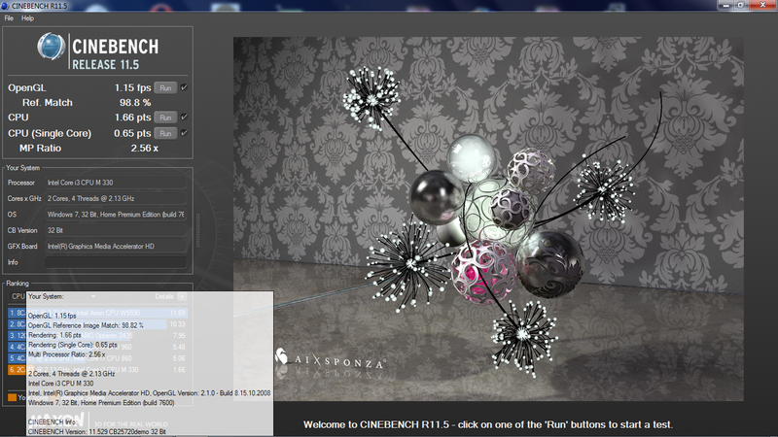Run the CPU benchmark test
This screenshot has height=437, width=778.
pyautogui.click(x=165, y=118)
